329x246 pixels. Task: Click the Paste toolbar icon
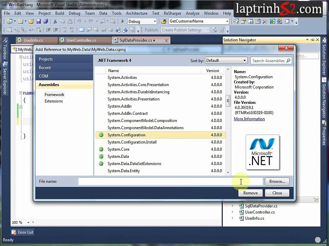(70, 21)
